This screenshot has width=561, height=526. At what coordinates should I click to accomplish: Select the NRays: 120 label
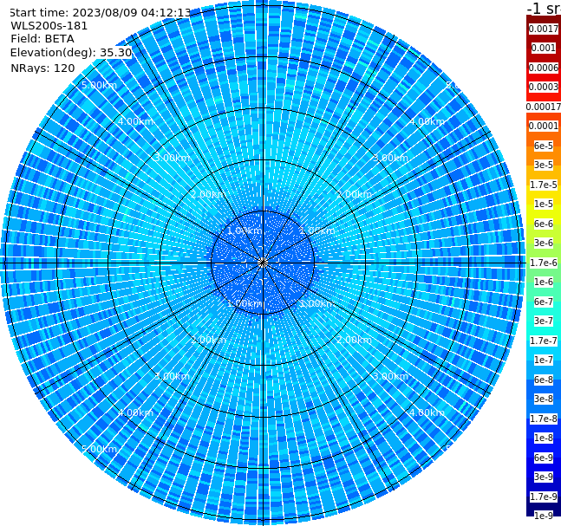[42, 68]
